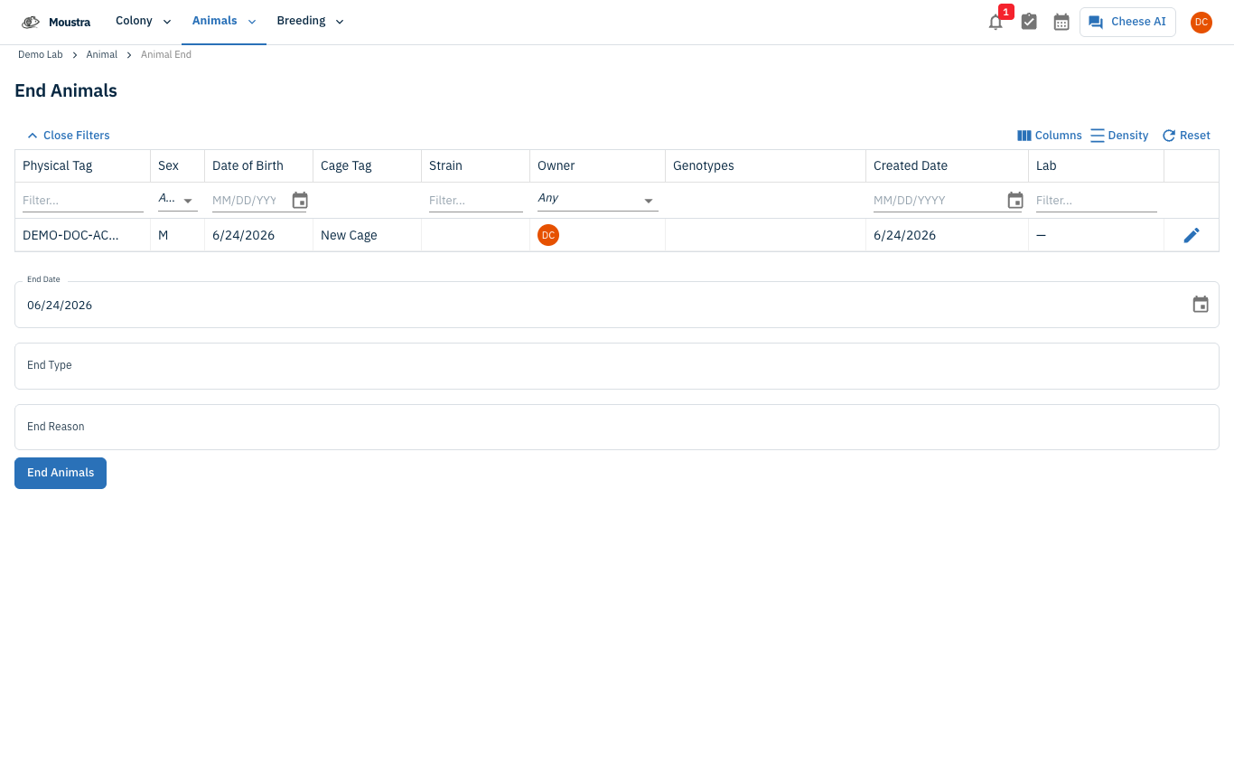This screenshot has width=1234, height=772.
Task: Go to Animal breadcrumb
Action: coord(102,55)
